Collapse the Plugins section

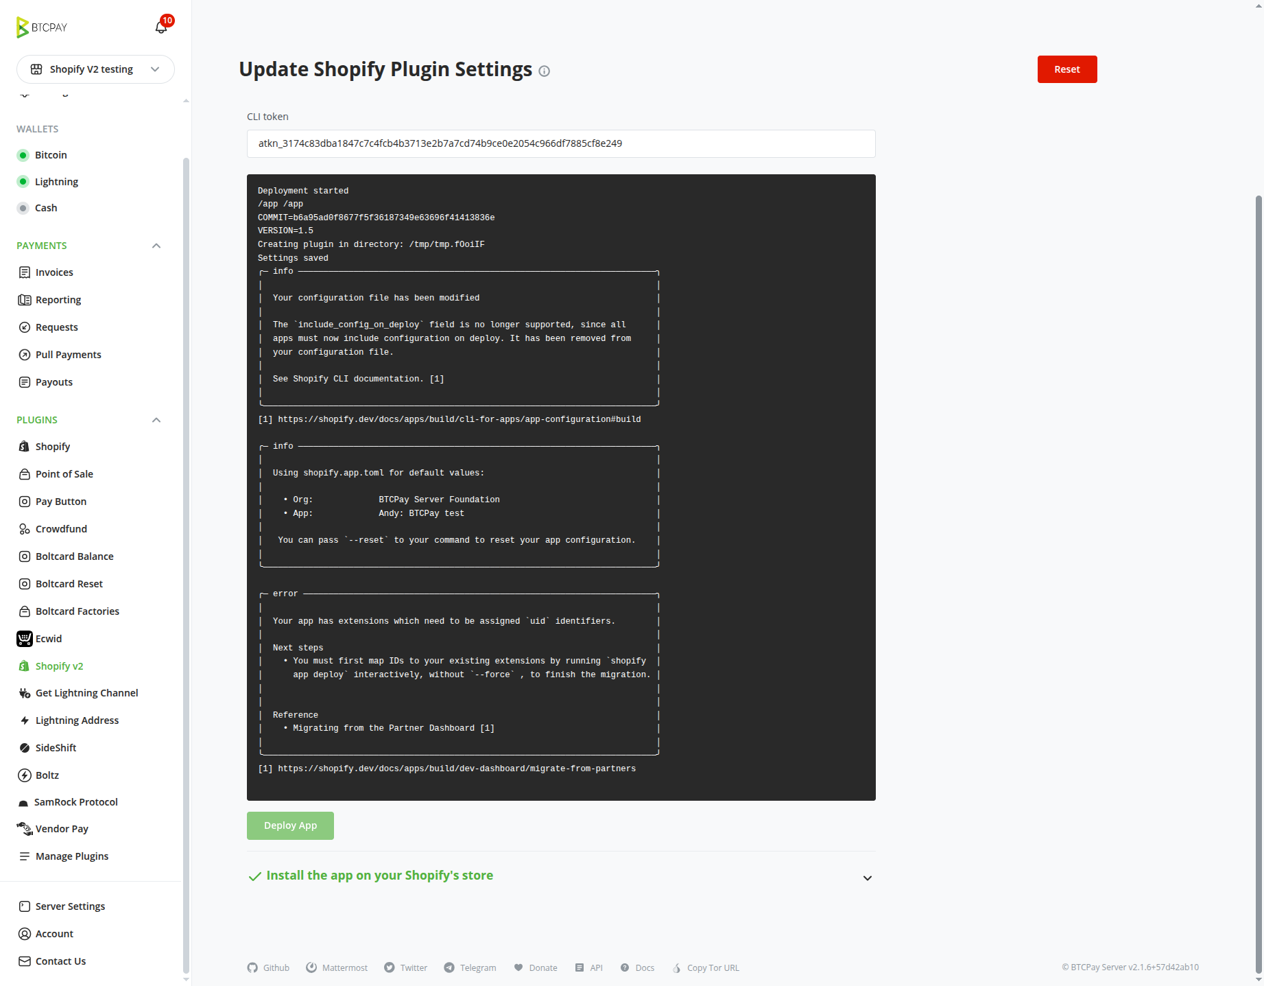(156, 419)
